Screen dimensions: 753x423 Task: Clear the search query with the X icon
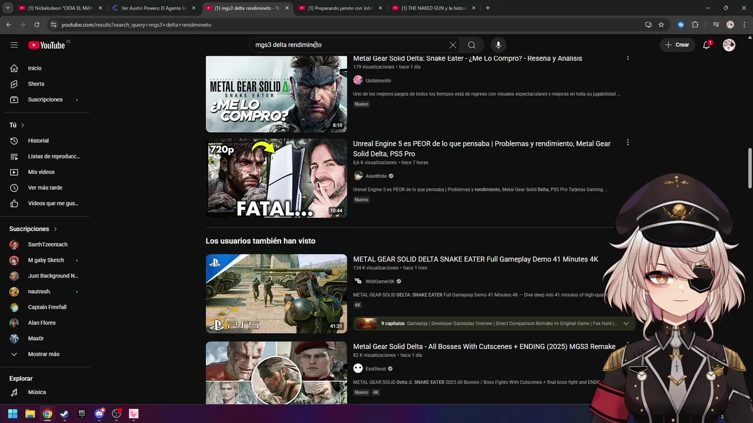click(452, 45)
